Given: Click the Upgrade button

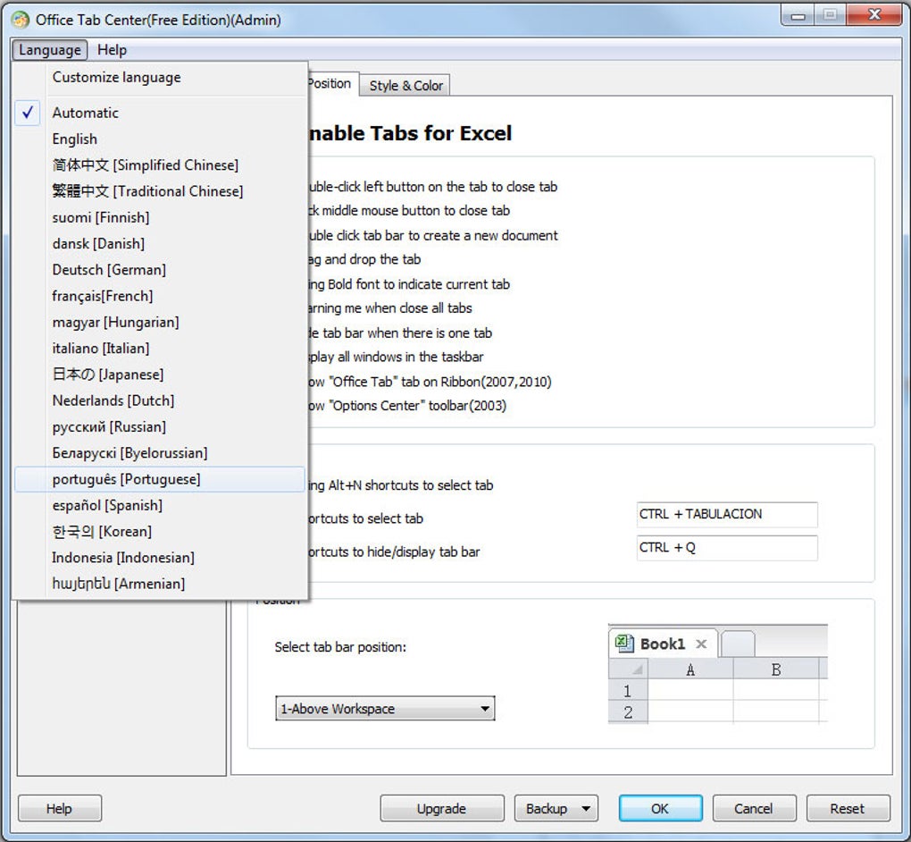Looking at the screenshot, I should tap(441, 809).
